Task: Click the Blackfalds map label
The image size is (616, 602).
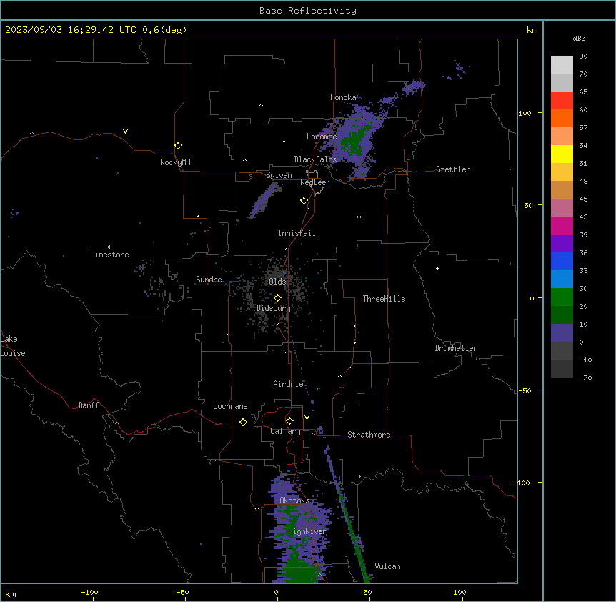Action: (x=315, y=159)
